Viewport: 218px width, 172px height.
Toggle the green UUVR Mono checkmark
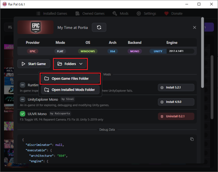pos(23,114)
